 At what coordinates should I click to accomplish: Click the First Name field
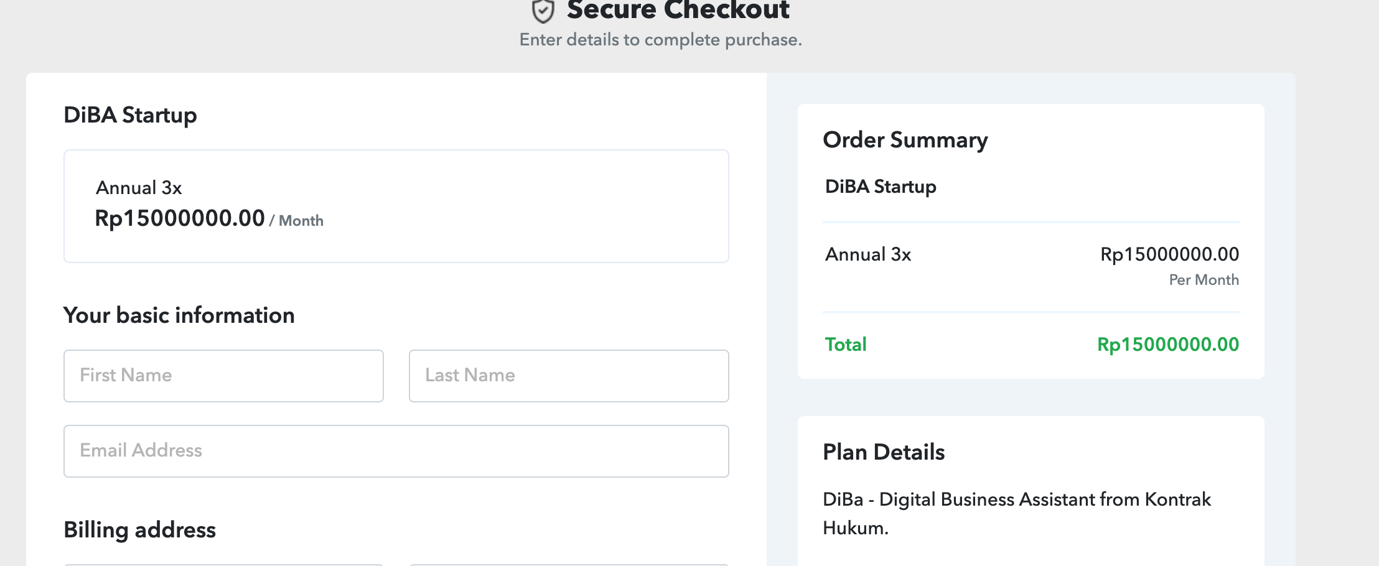(223, 376)
